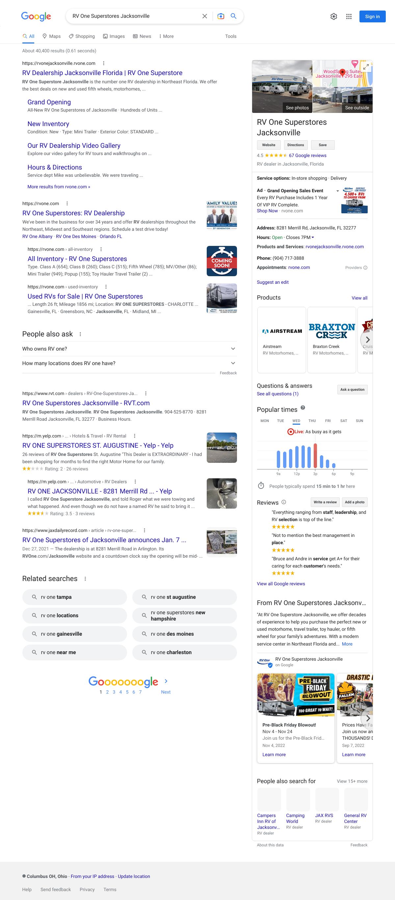Clear the search box text
Screen dimensions: 395x900
pos(205,16)
